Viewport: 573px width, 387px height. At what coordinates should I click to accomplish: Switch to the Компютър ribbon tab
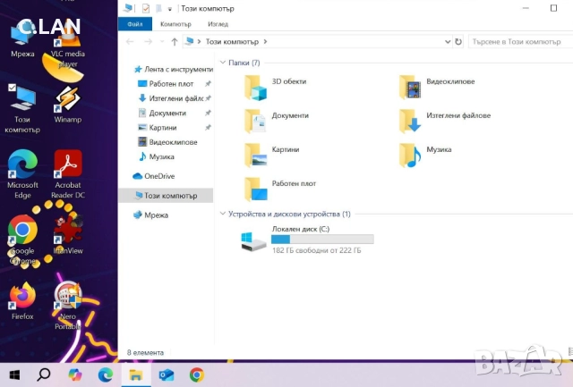(175, 24)
